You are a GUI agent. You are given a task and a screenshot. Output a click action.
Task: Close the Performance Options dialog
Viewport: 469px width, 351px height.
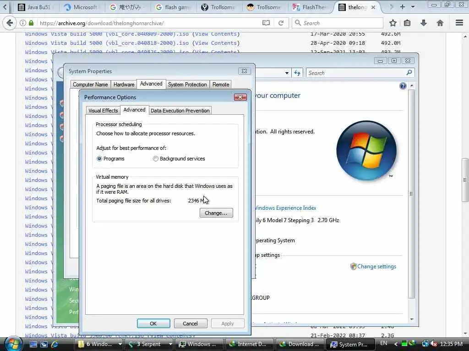pyautogui.click(x=240, y=97)
